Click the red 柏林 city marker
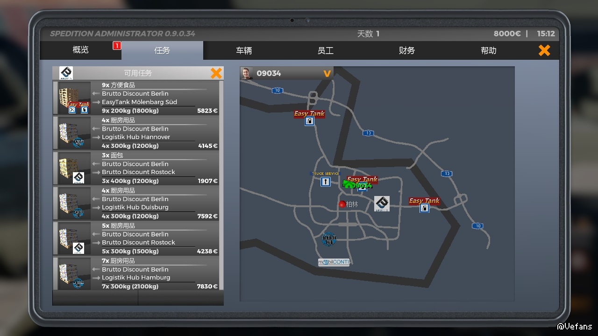 pyautogui.click(x=342, y=204)
